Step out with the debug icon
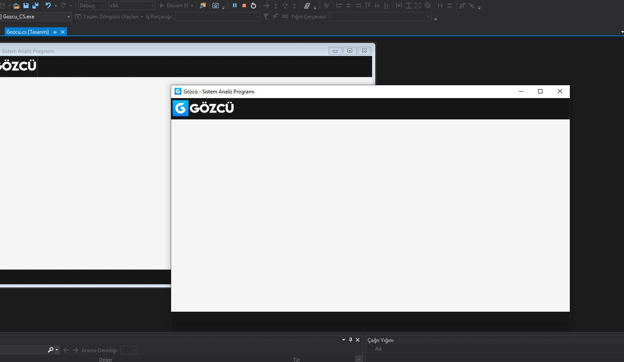The width and height of the screenshot is (624, 362). (x=295, y=6)
